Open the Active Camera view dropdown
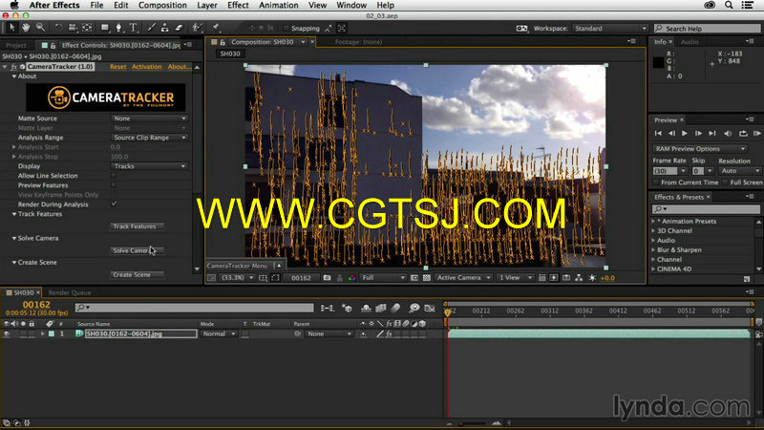 463,278
